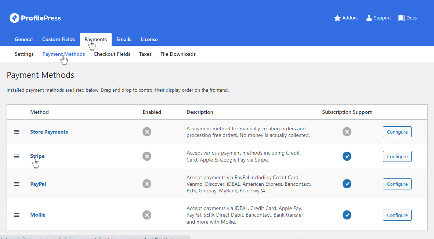Open the File Downloads sub-tab

(x=178, y=54)
